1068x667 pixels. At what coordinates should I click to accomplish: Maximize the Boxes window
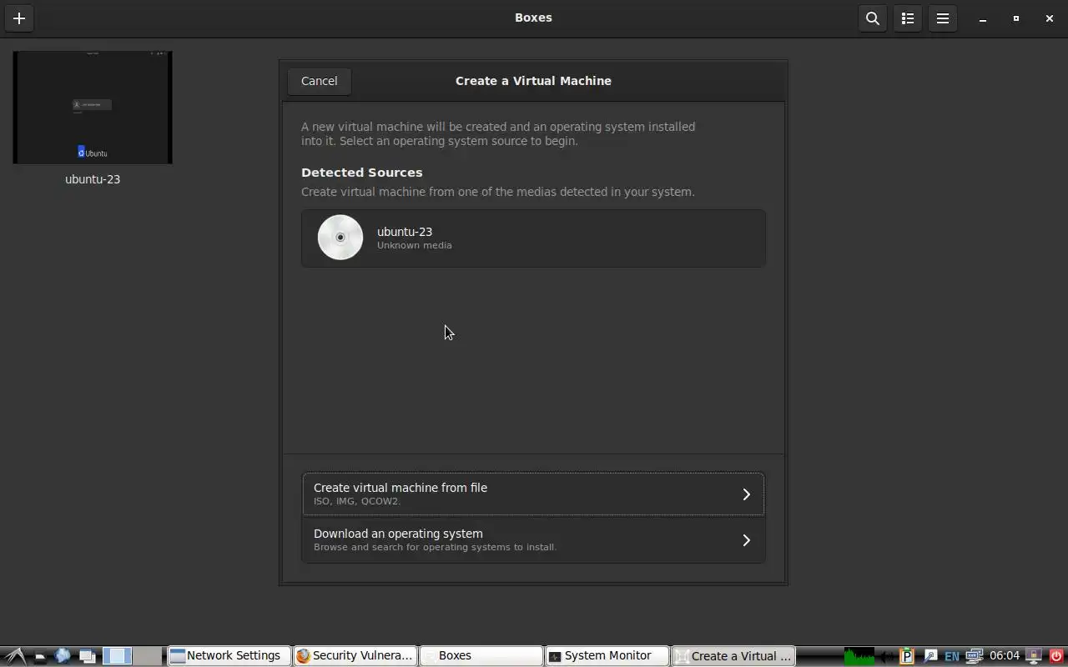tap(1016, 18)
